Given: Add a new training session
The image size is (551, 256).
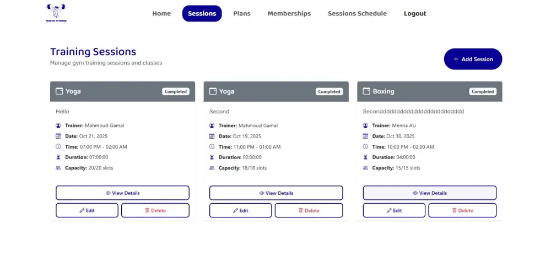Looking at the screenshot, I should point(473,59).
